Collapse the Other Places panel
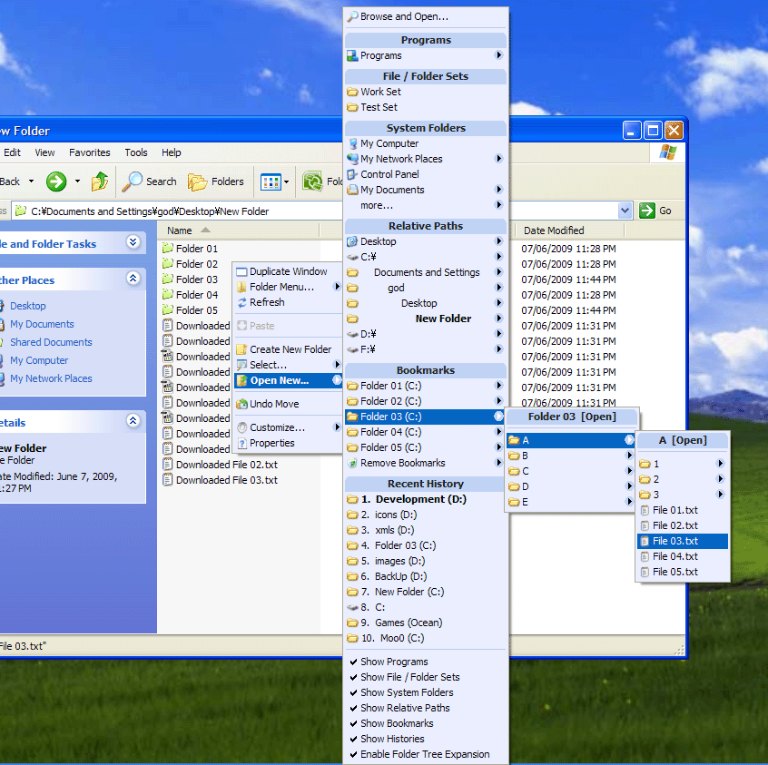Screen dimensions: 768x765 coord(133,280)
